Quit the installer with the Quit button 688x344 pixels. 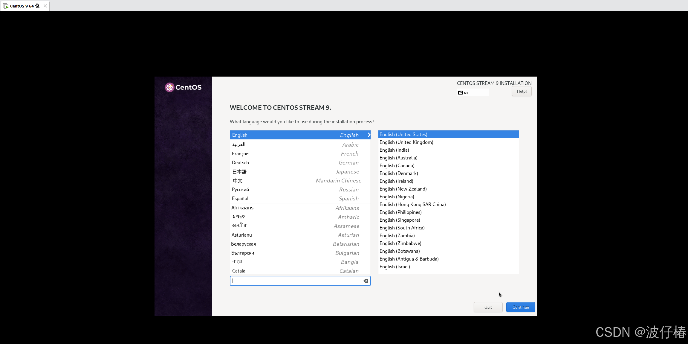pos(488,307)
